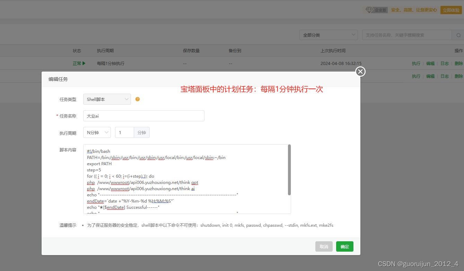Click the search magnifier icon

pyautogui.click(x=458, y=35)
